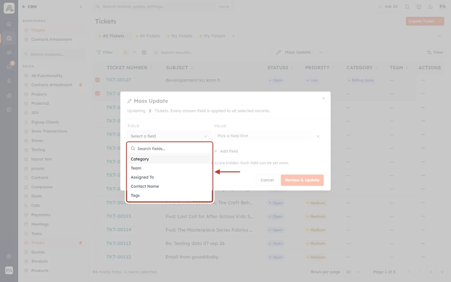Viewport: 451px width, 282px height.
Task: Close the Mass Update dialog
Action: [x=324, y=98]
